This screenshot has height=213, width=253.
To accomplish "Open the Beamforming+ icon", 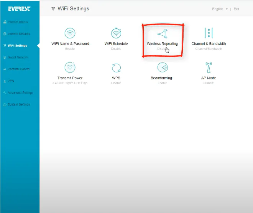I will click(x=163, y=67).
